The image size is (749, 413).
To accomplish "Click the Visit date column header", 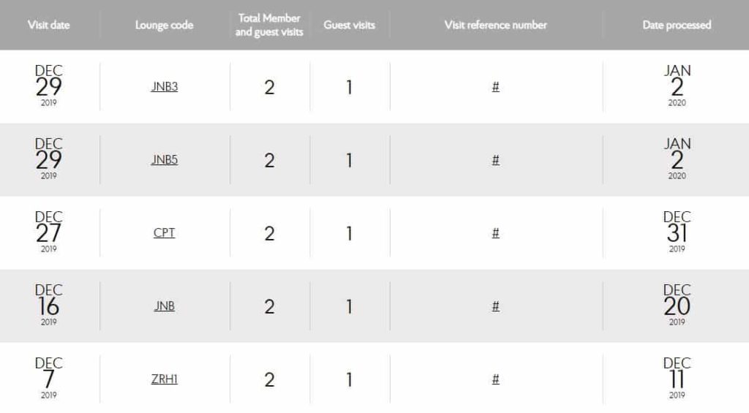I will coord(49,25).
